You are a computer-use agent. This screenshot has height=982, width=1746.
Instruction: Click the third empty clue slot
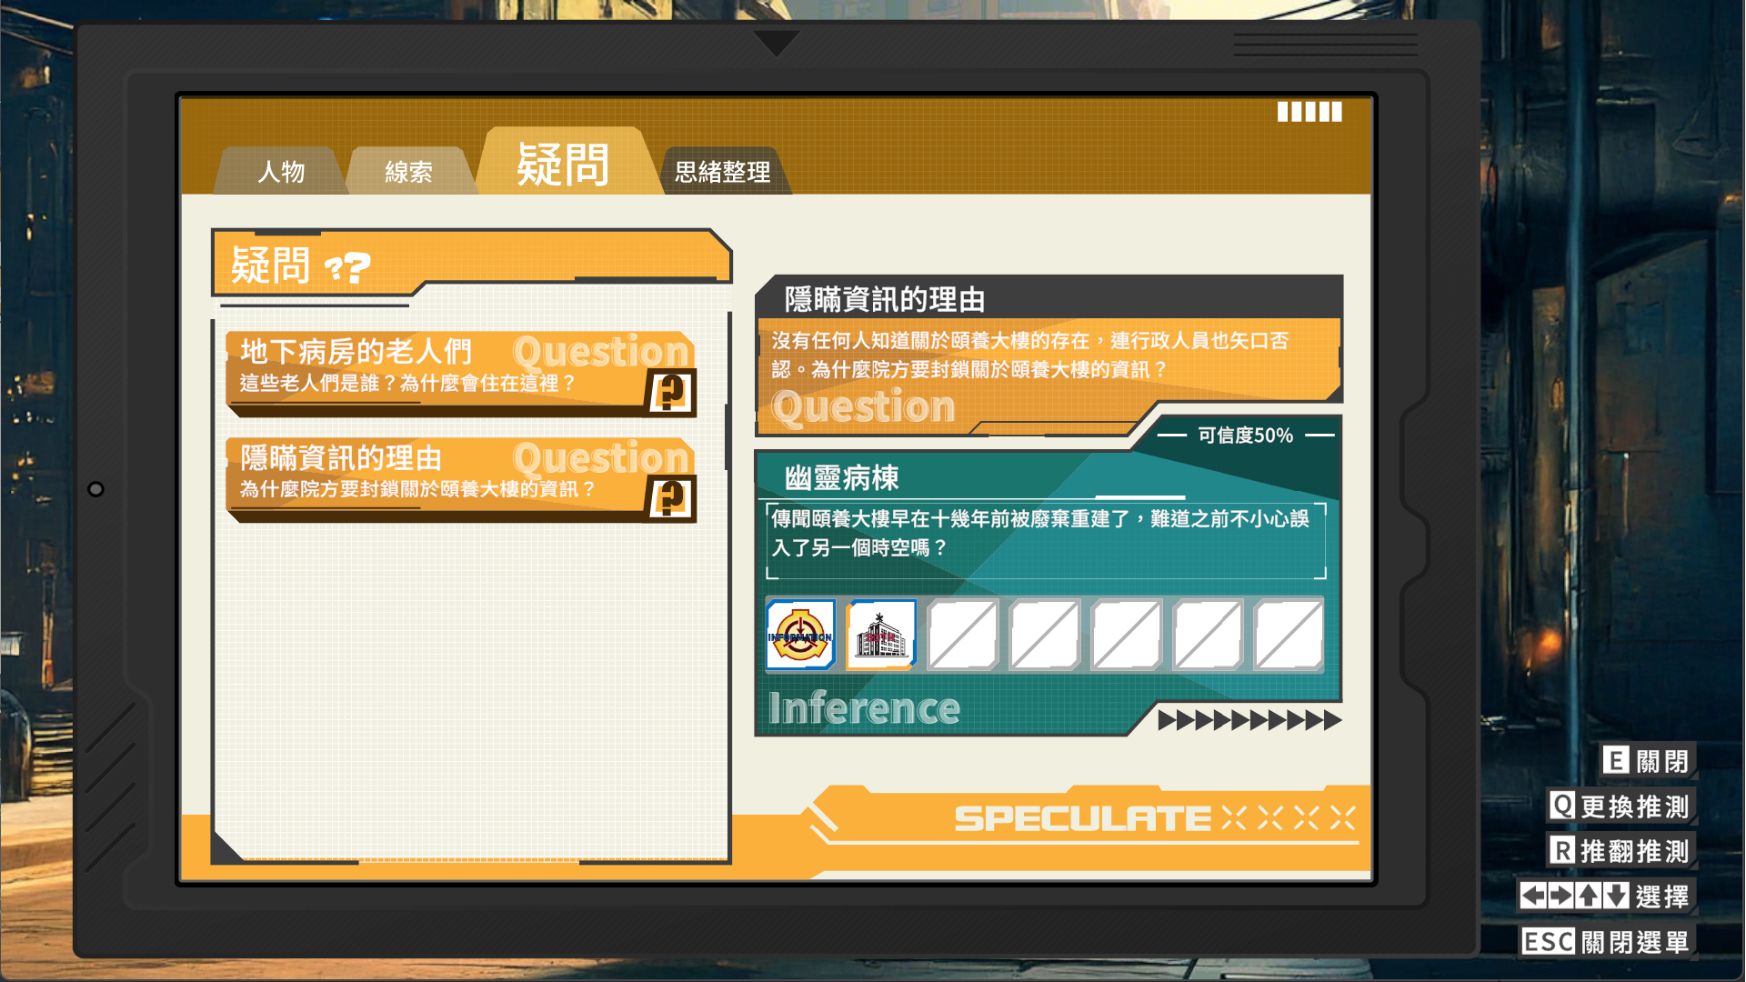tap(1126, 635)
